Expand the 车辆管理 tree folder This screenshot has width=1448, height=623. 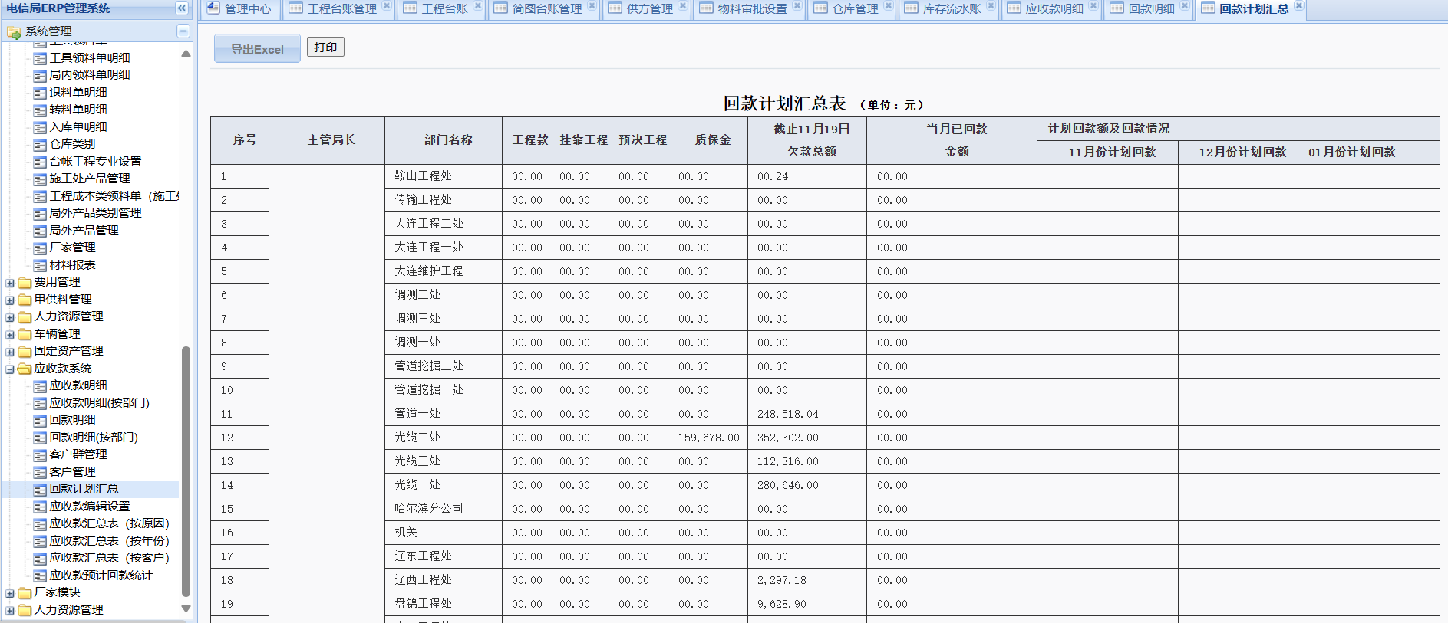click(10, 335)
